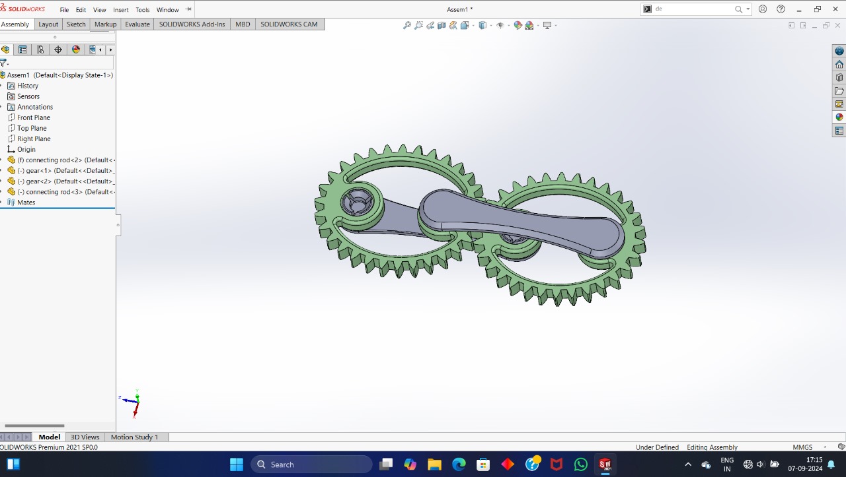Switch to the Evaluate ribbon tab
Screen dimensions: 846x477
[137, 24]
